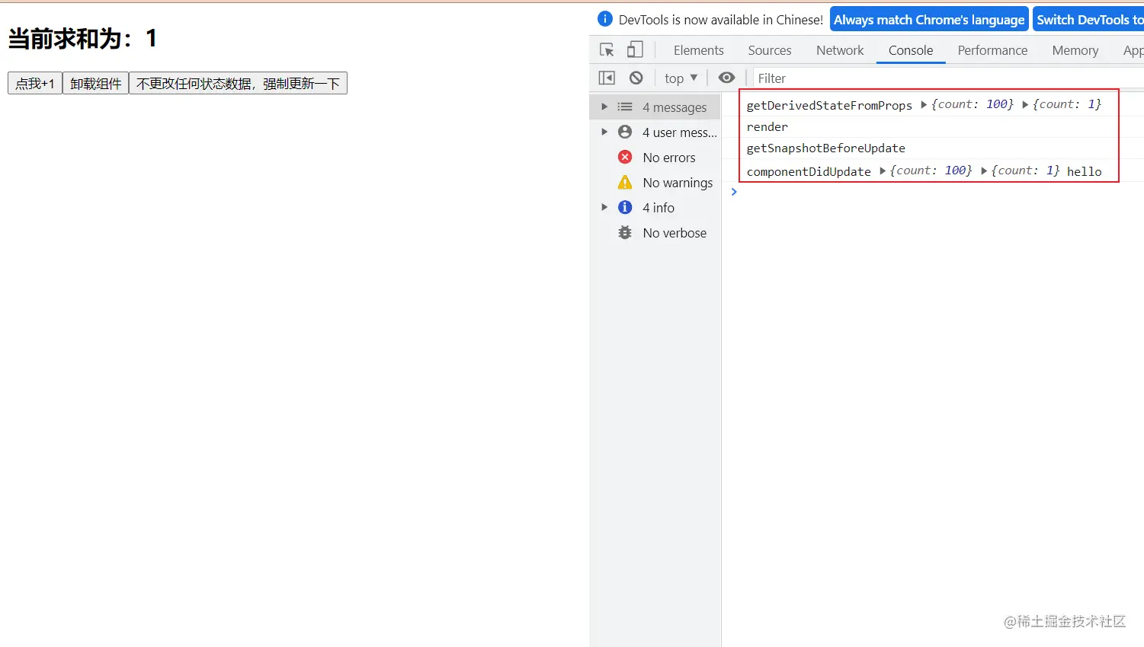Click the getSnapshotBeforeUpdate log message
1144x647 pixels.
pyautogui.click(x=826, y=148)
